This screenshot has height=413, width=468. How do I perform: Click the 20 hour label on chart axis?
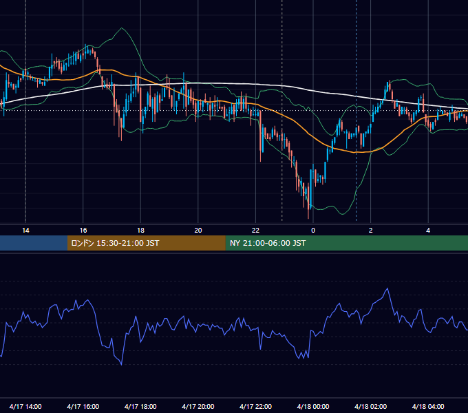coord(198,231)
